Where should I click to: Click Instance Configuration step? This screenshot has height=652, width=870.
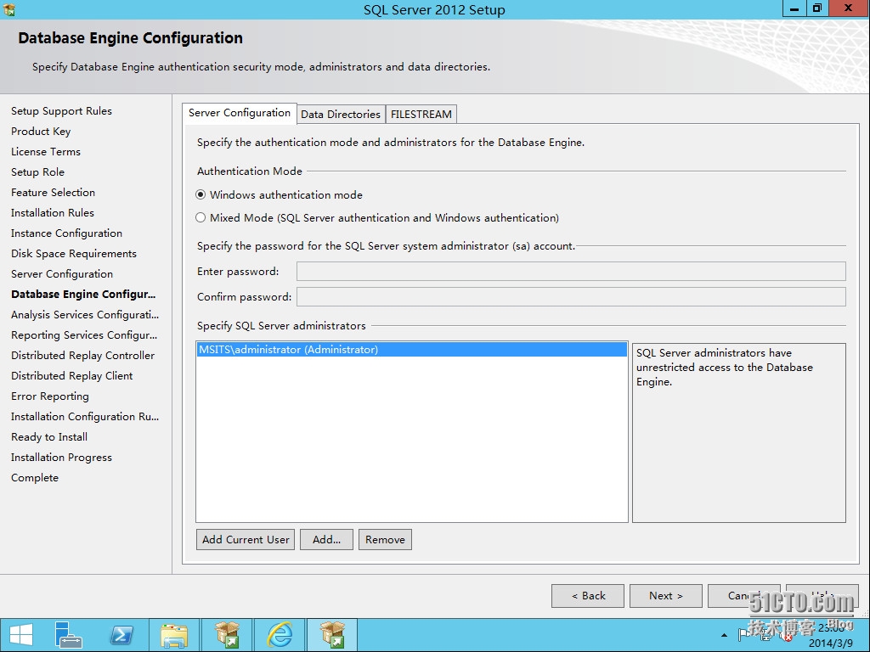[x=66, y=233]
